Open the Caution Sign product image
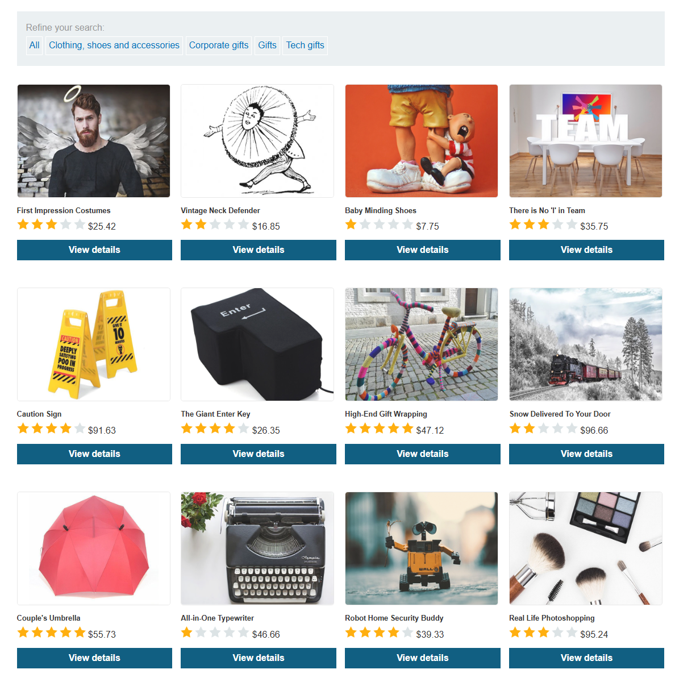675x686 pixels. coord(94,344)
